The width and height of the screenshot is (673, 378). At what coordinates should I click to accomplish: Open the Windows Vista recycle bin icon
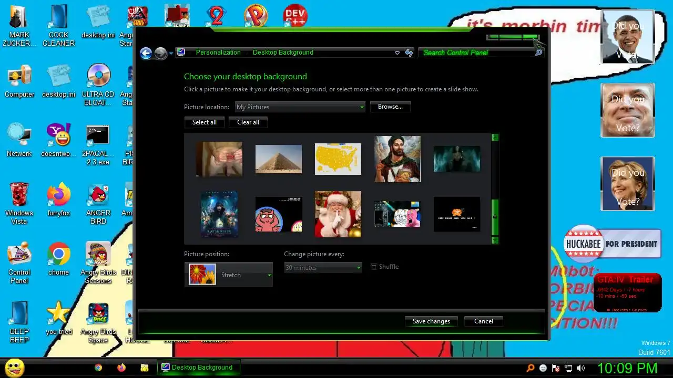19,204
